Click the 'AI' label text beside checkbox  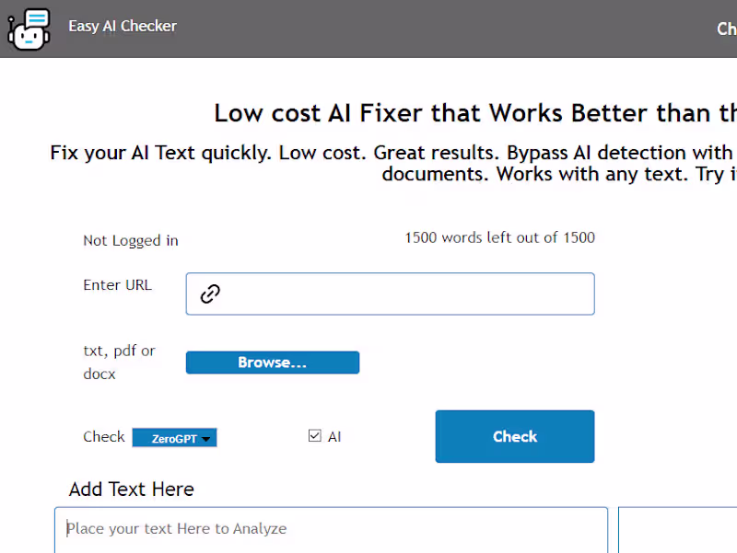click(334, 437)
